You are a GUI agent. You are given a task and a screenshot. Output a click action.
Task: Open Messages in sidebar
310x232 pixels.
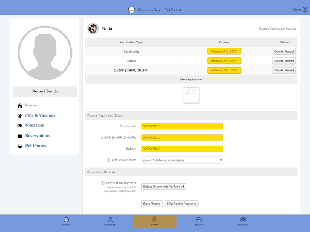[x=35, y=126]
